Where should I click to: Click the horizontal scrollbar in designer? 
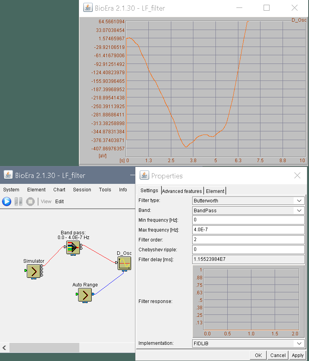tap(44, 348)
